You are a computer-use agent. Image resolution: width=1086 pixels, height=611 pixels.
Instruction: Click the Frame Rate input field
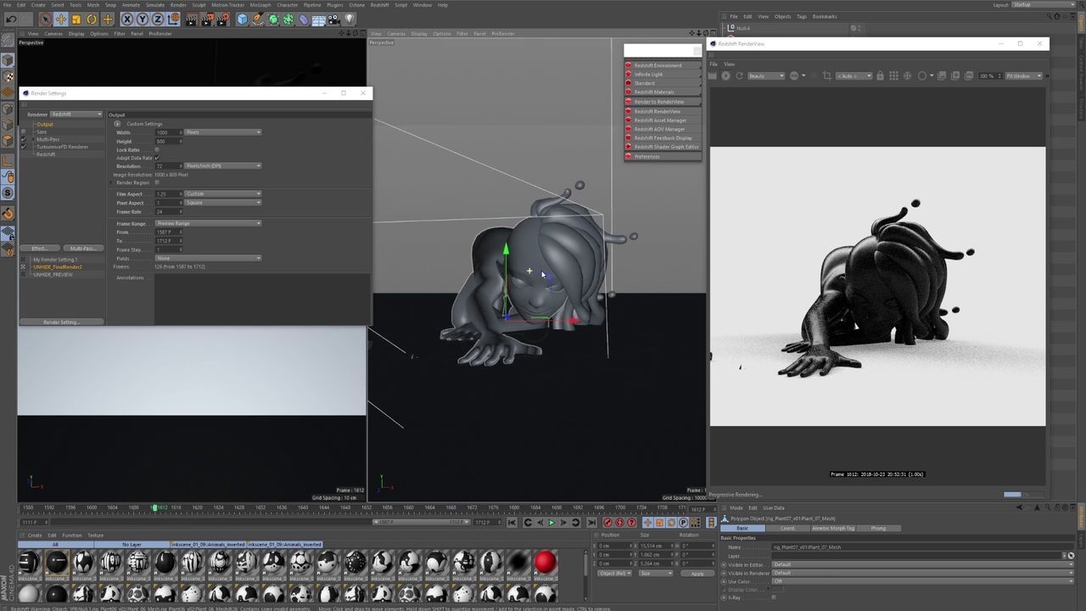(168, 211)
